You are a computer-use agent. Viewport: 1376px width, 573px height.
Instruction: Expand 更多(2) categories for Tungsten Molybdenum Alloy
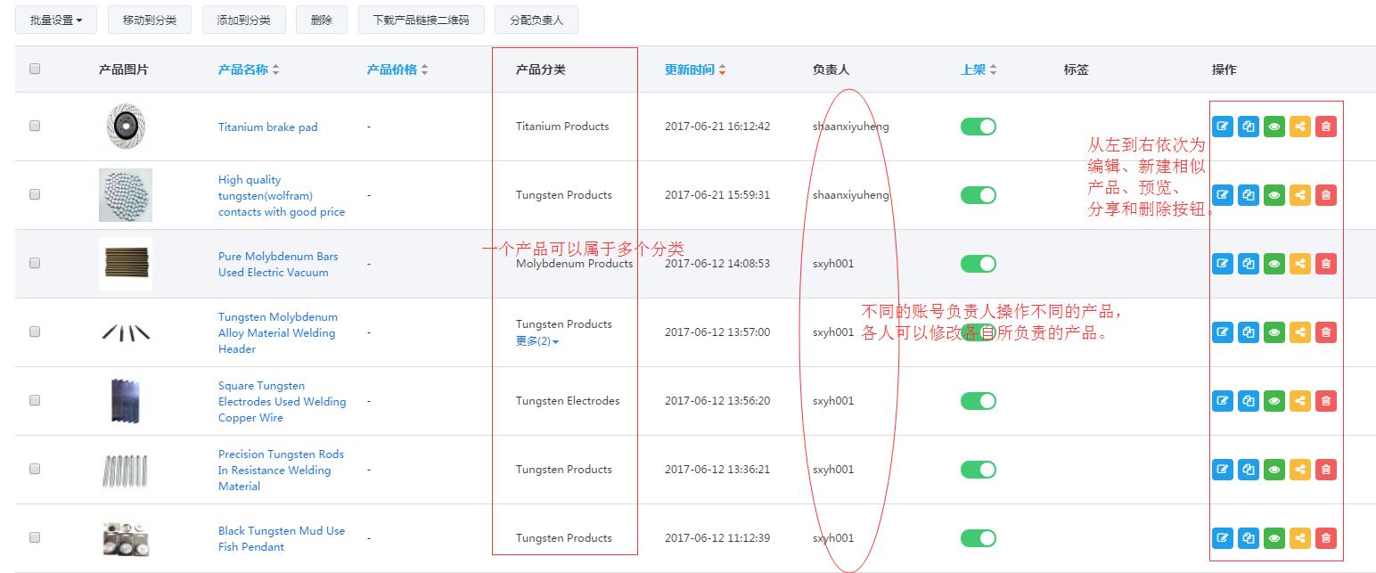pyautogui.click(x=532, y=340)
